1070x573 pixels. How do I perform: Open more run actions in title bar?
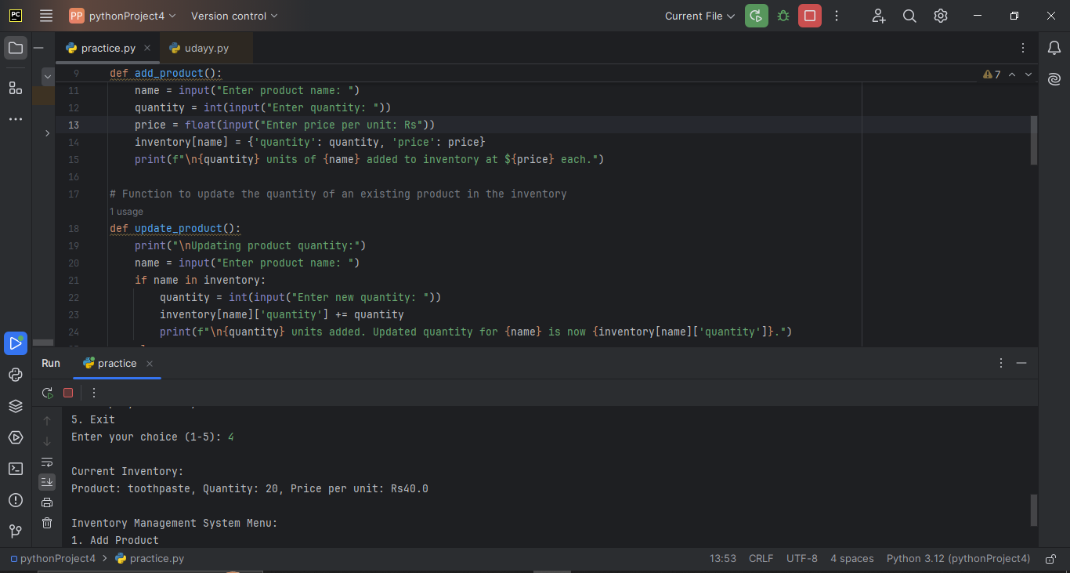837,16
